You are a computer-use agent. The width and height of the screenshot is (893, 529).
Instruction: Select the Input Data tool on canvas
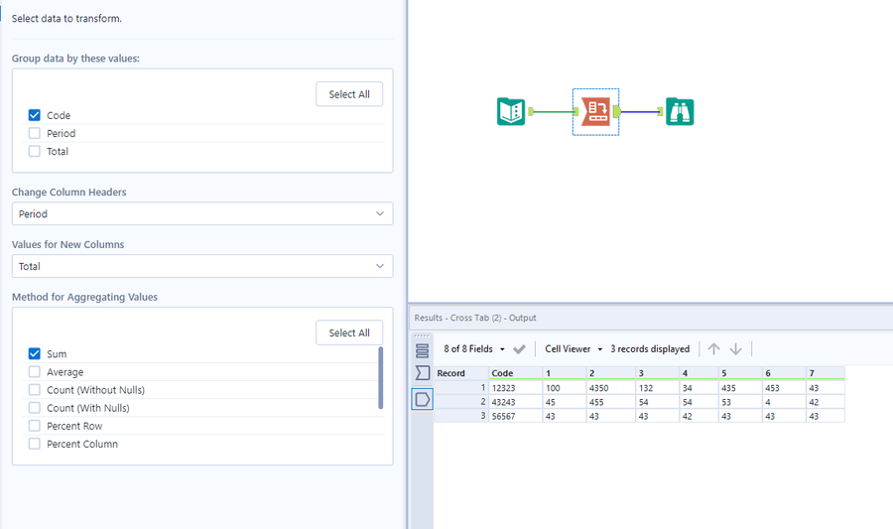[x=511, y=111]
